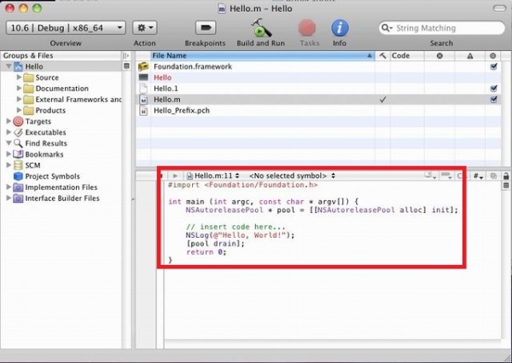Select the Executables icon
Viewport: 512px width, 363px height.
18,132
